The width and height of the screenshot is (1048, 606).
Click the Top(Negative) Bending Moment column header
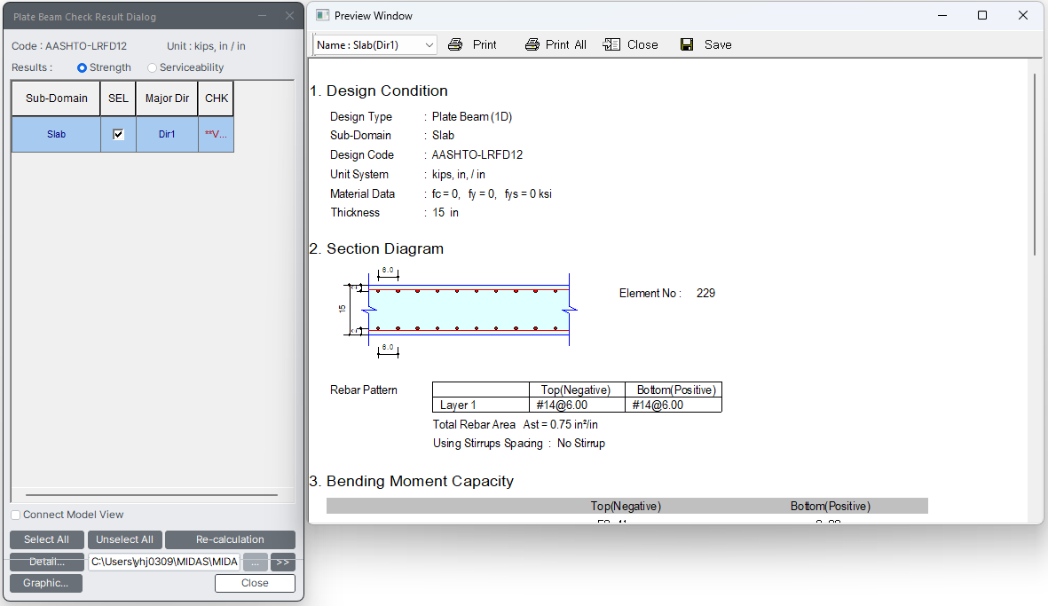coord(626,506)
